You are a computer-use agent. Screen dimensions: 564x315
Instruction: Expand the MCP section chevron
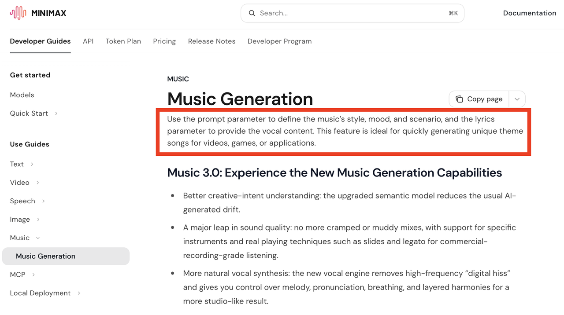[x=33, y=275]
